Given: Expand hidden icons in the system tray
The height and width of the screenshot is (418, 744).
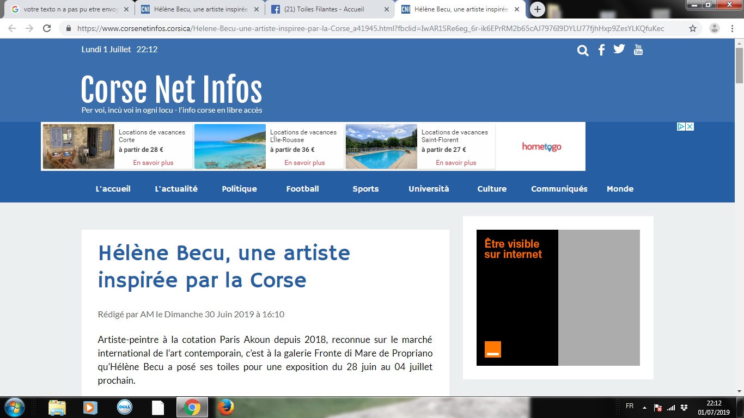Looking at the screenshot, I should coord(644,407).
